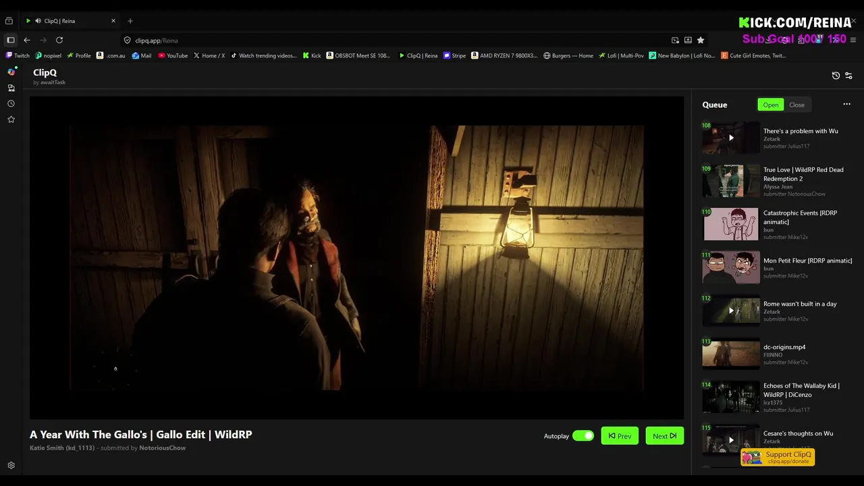Open the sidebar bookmarks star icon
This screenshot has height=486, width=864.
pos(11,119)
